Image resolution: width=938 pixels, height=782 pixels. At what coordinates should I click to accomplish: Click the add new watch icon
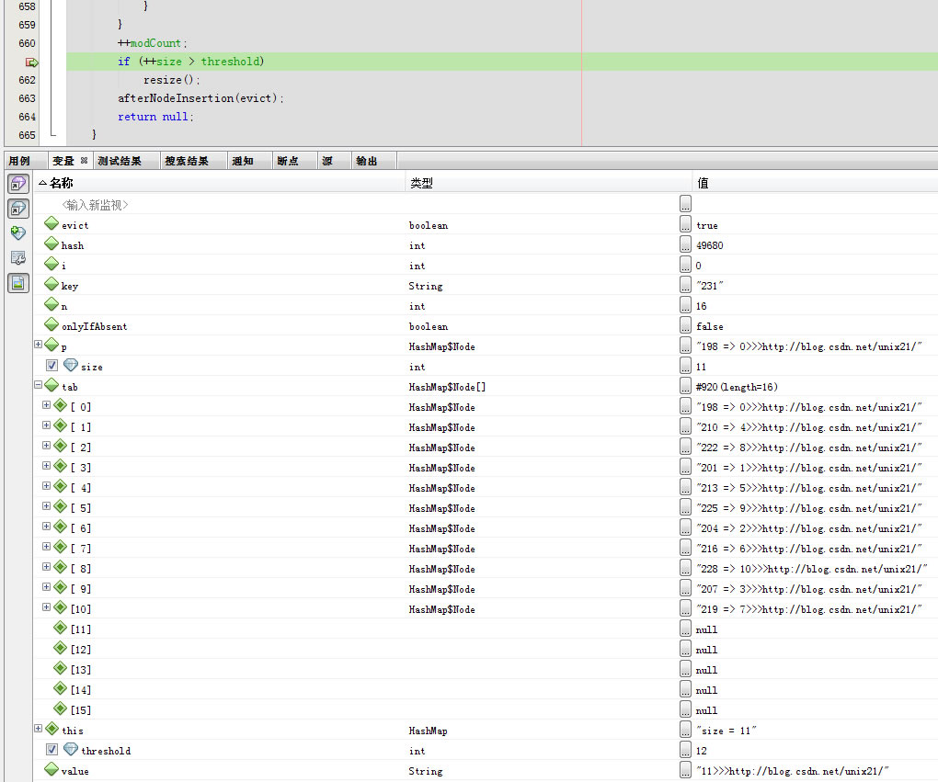point(18,233)
